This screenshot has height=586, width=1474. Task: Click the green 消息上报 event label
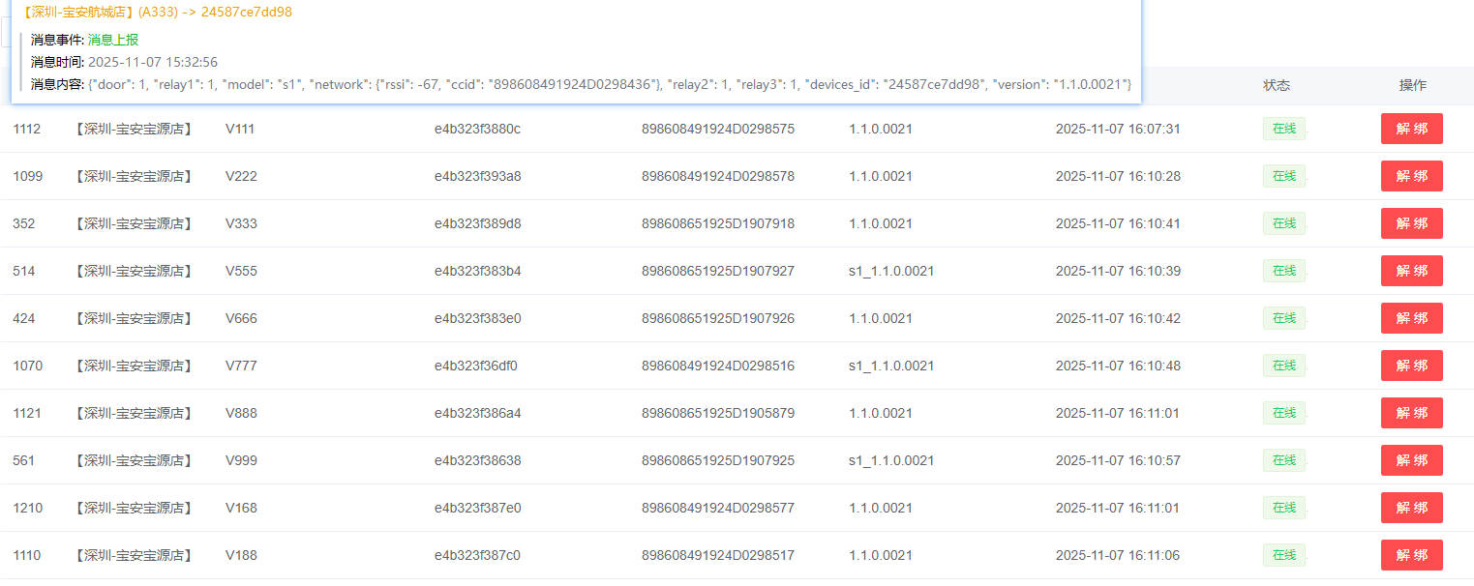coord(113,40)
